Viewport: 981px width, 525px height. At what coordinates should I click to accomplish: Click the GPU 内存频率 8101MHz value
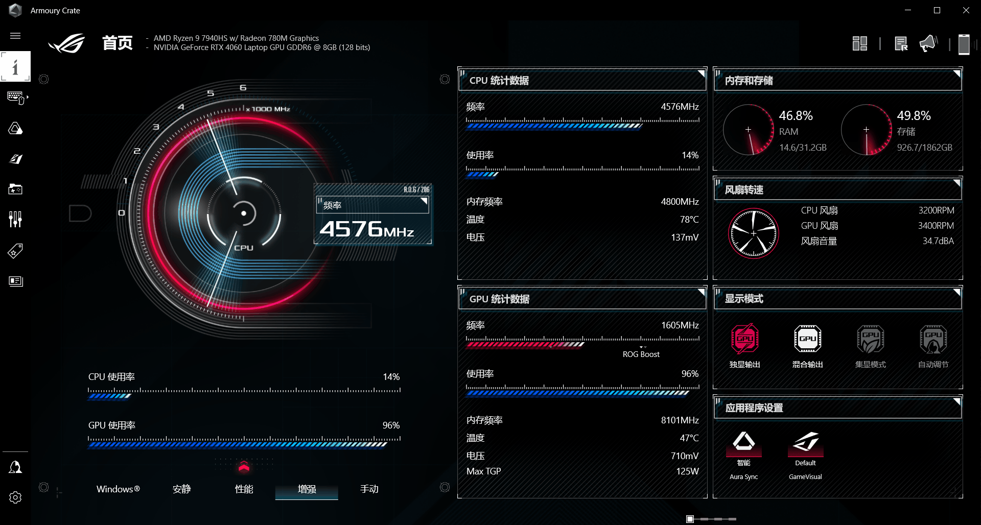pyautogui.click(x=680, y=420)
